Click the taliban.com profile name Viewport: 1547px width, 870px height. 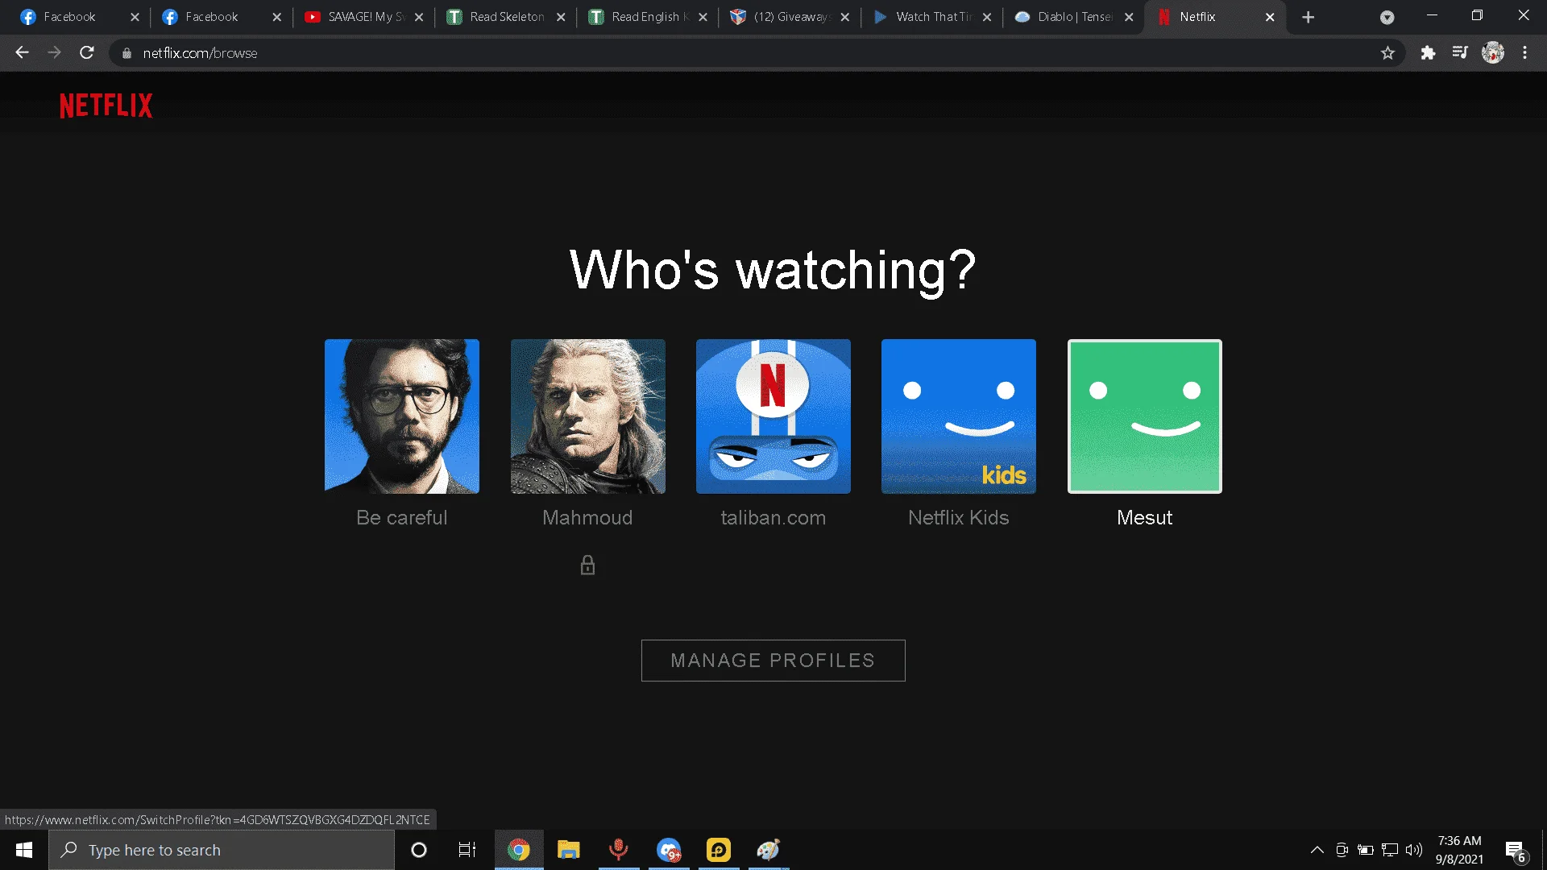click(773, 518)
